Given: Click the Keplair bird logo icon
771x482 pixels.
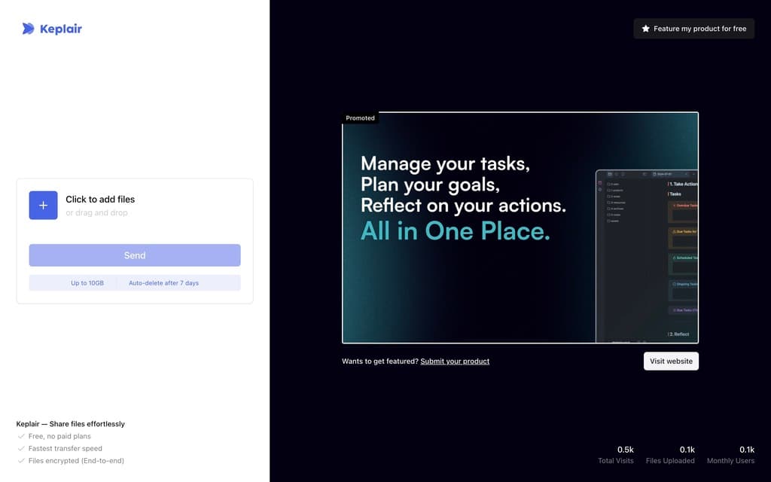Looking at the screenshot, I should 28,29.
